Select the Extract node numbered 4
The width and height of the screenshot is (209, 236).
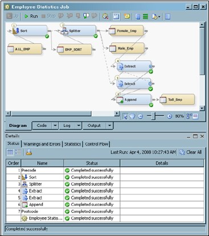pyautogui.click(x=134, y=66)
